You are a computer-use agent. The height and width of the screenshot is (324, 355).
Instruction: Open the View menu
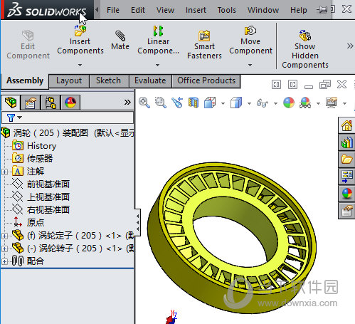pyautogui.click(x=165, y=10)
